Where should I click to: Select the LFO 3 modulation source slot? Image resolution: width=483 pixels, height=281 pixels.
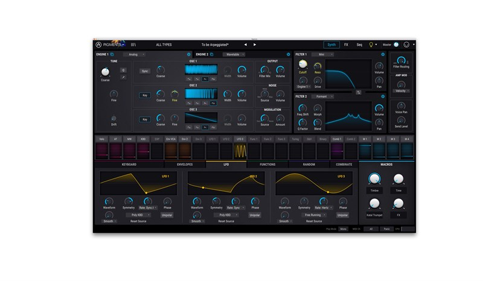[x=240, y=148]
